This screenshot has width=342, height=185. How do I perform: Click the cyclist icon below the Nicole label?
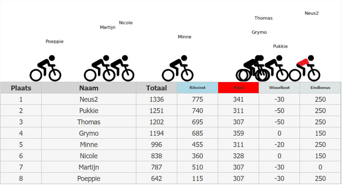(x=119, y=69)
